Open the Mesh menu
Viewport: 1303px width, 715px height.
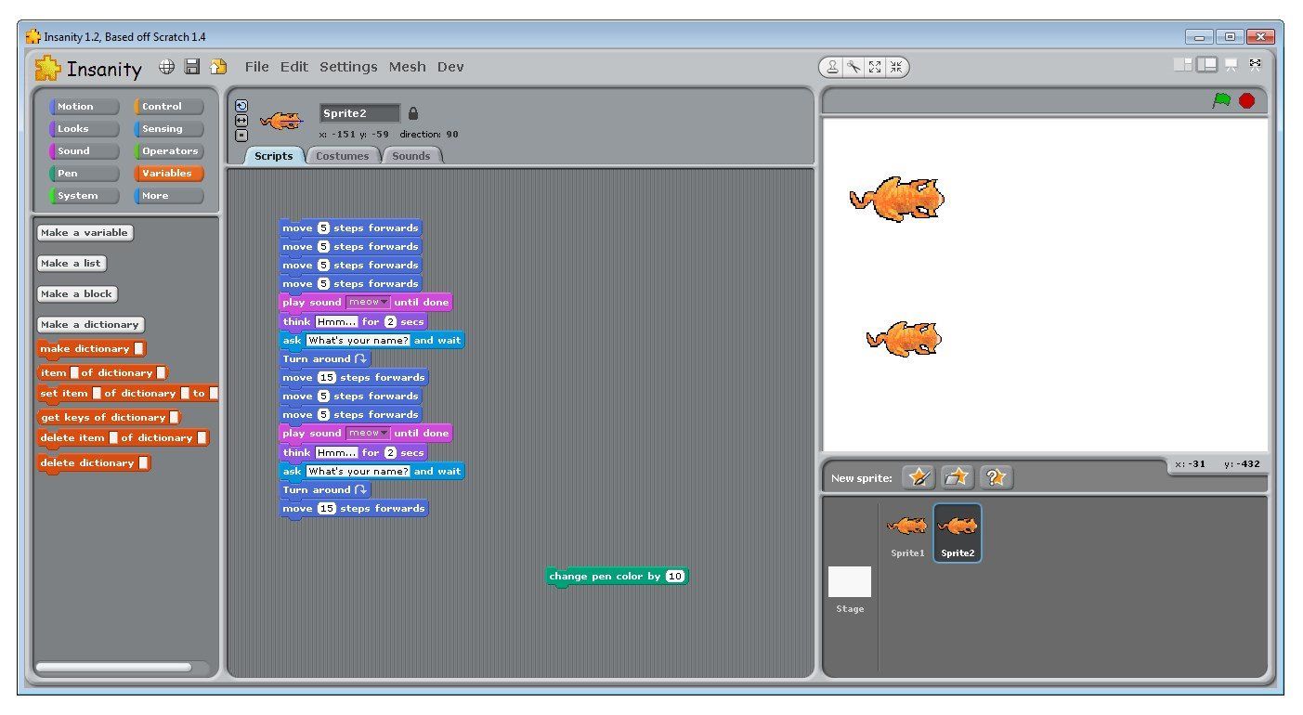[x=407, y=67]
